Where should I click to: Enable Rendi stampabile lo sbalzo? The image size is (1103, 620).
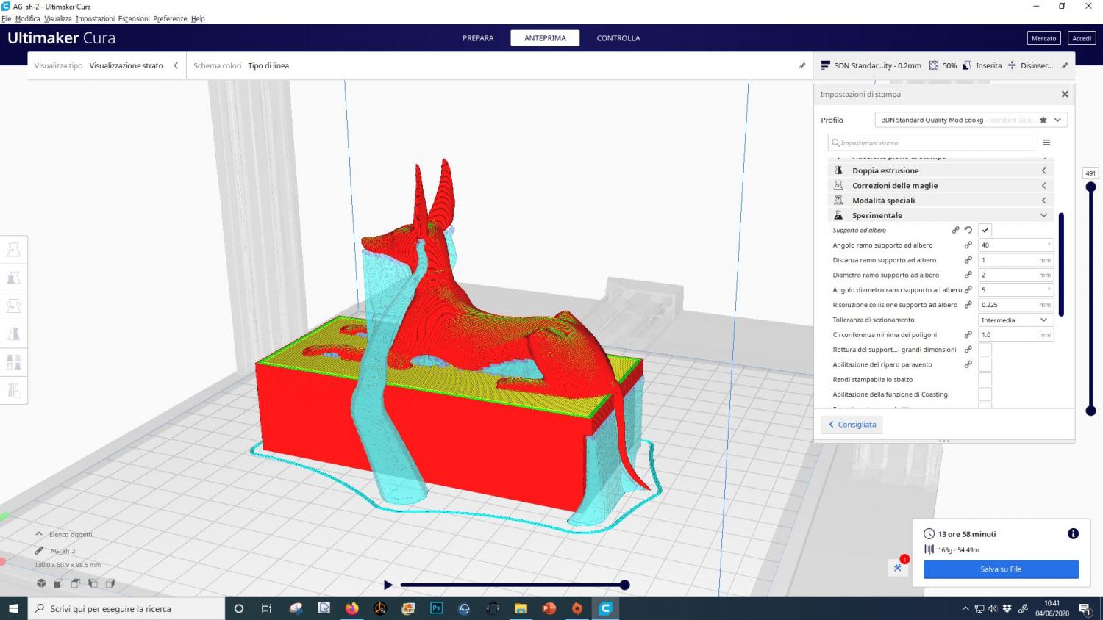(985, 380)
